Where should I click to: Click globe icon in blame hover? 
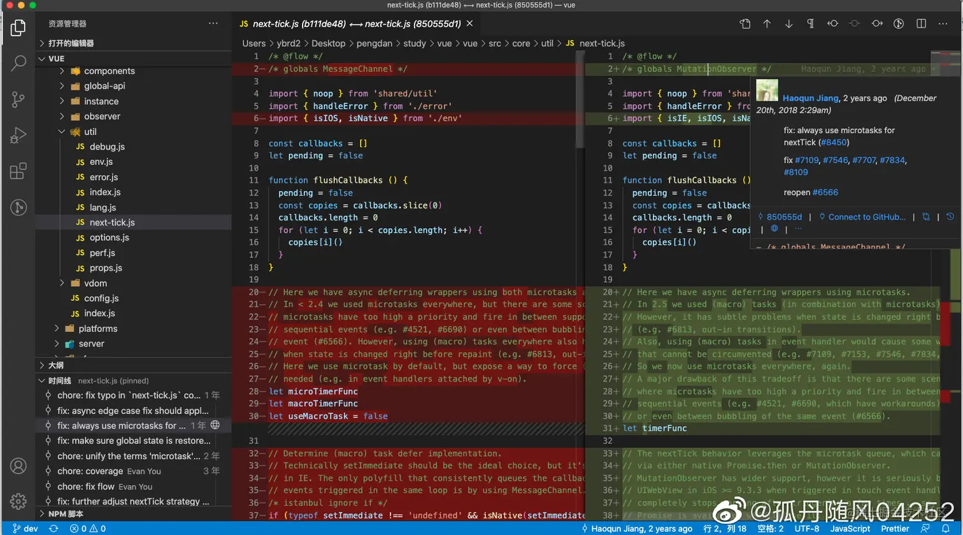click(774, 229)
